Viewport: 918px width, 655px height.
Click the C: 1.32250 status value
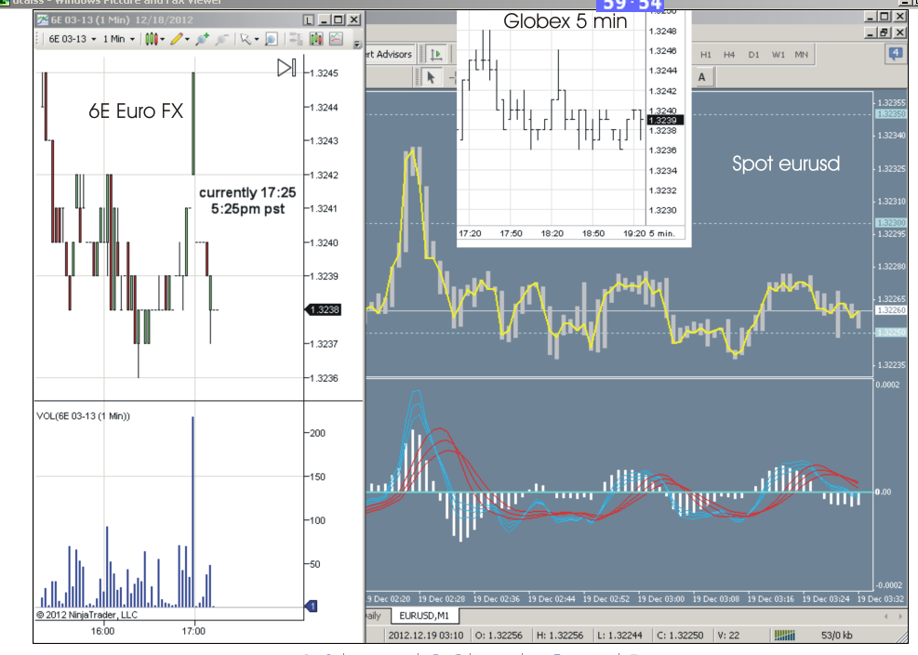(680, 635)
